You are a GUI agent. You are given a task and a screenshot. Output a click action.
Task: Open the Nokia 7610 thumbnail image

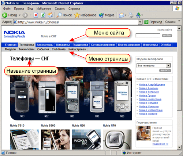point(24,139)
